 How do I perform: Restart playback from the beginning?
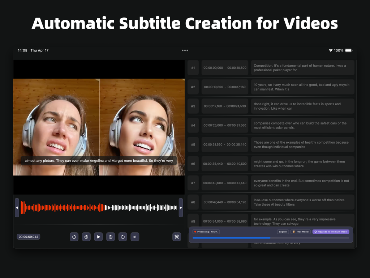point(74,237)
